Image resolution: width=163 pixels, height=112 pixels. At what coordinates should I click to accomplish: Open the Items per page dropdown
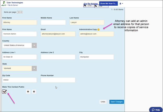coord(20,12)
